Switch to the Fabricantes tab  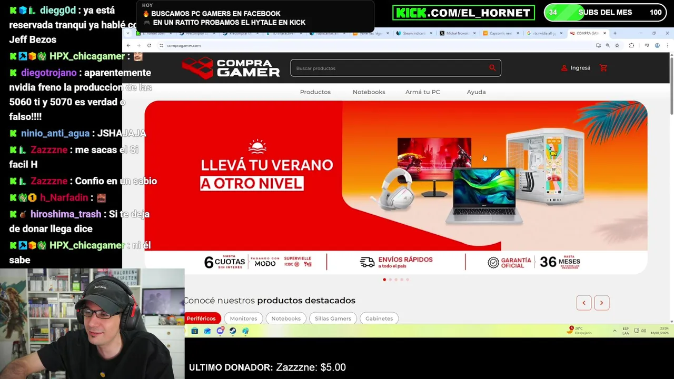point(326,33)
